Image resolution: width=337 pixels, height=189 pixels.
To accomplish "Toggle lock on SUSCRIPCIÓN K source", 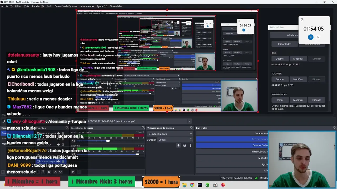I will (63, 134).
